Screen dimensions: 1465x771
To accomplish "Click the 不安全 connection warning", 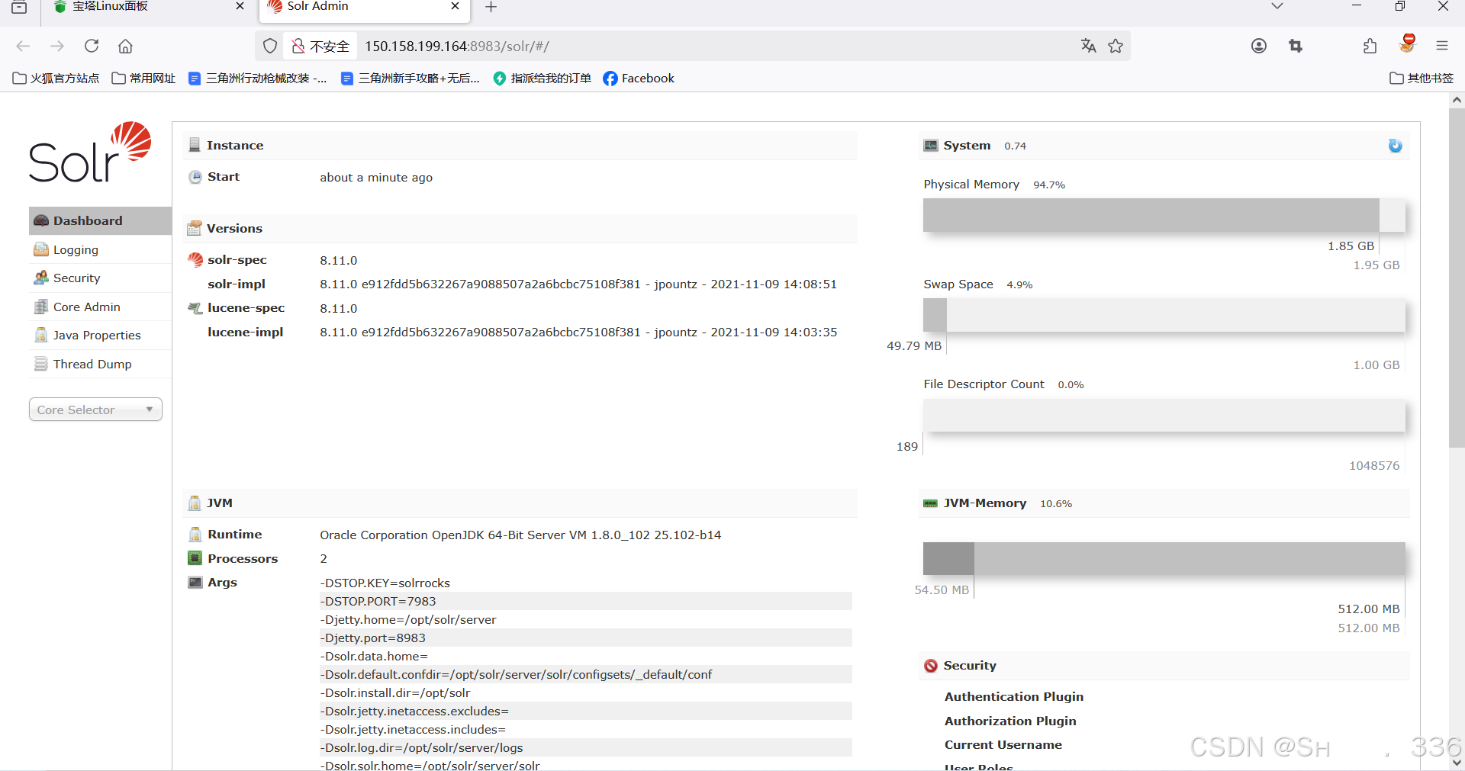I will coord(320,47).
